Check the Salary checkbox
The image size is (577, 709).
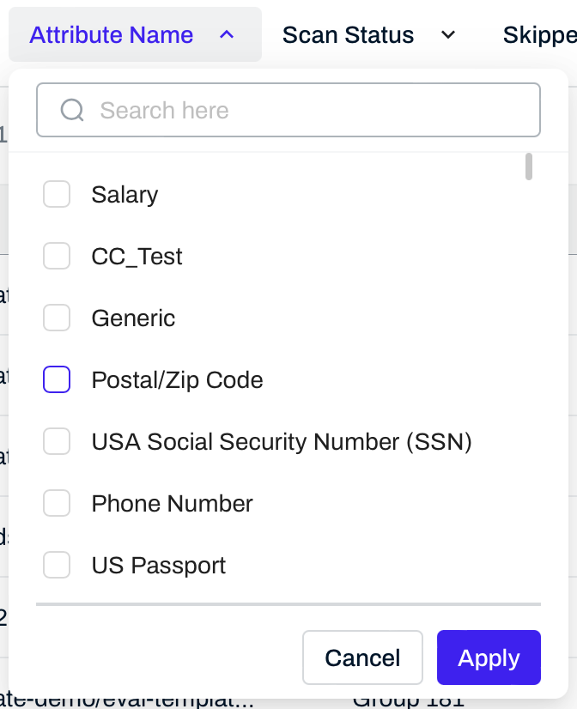click(x=57, y=195)
